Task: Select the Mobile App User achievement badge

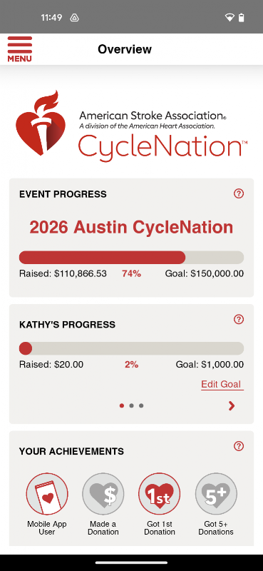Action: pos(47,494)
